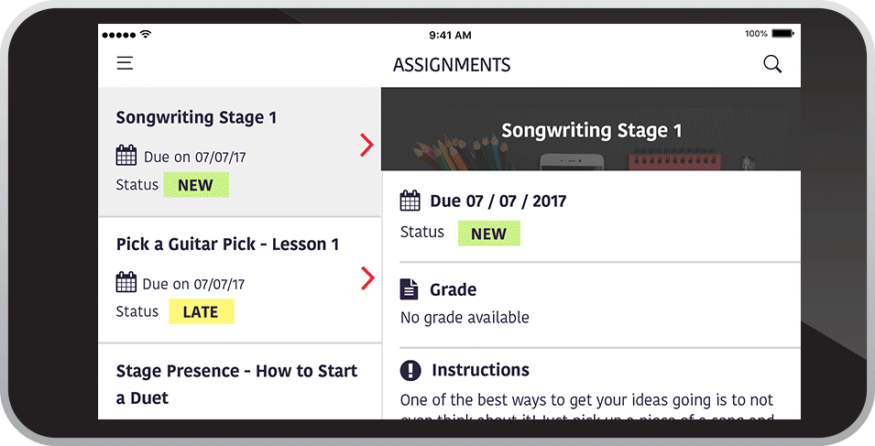Click the Grade document icon
This screenshot has height=446, width=875.
point(409,289)
